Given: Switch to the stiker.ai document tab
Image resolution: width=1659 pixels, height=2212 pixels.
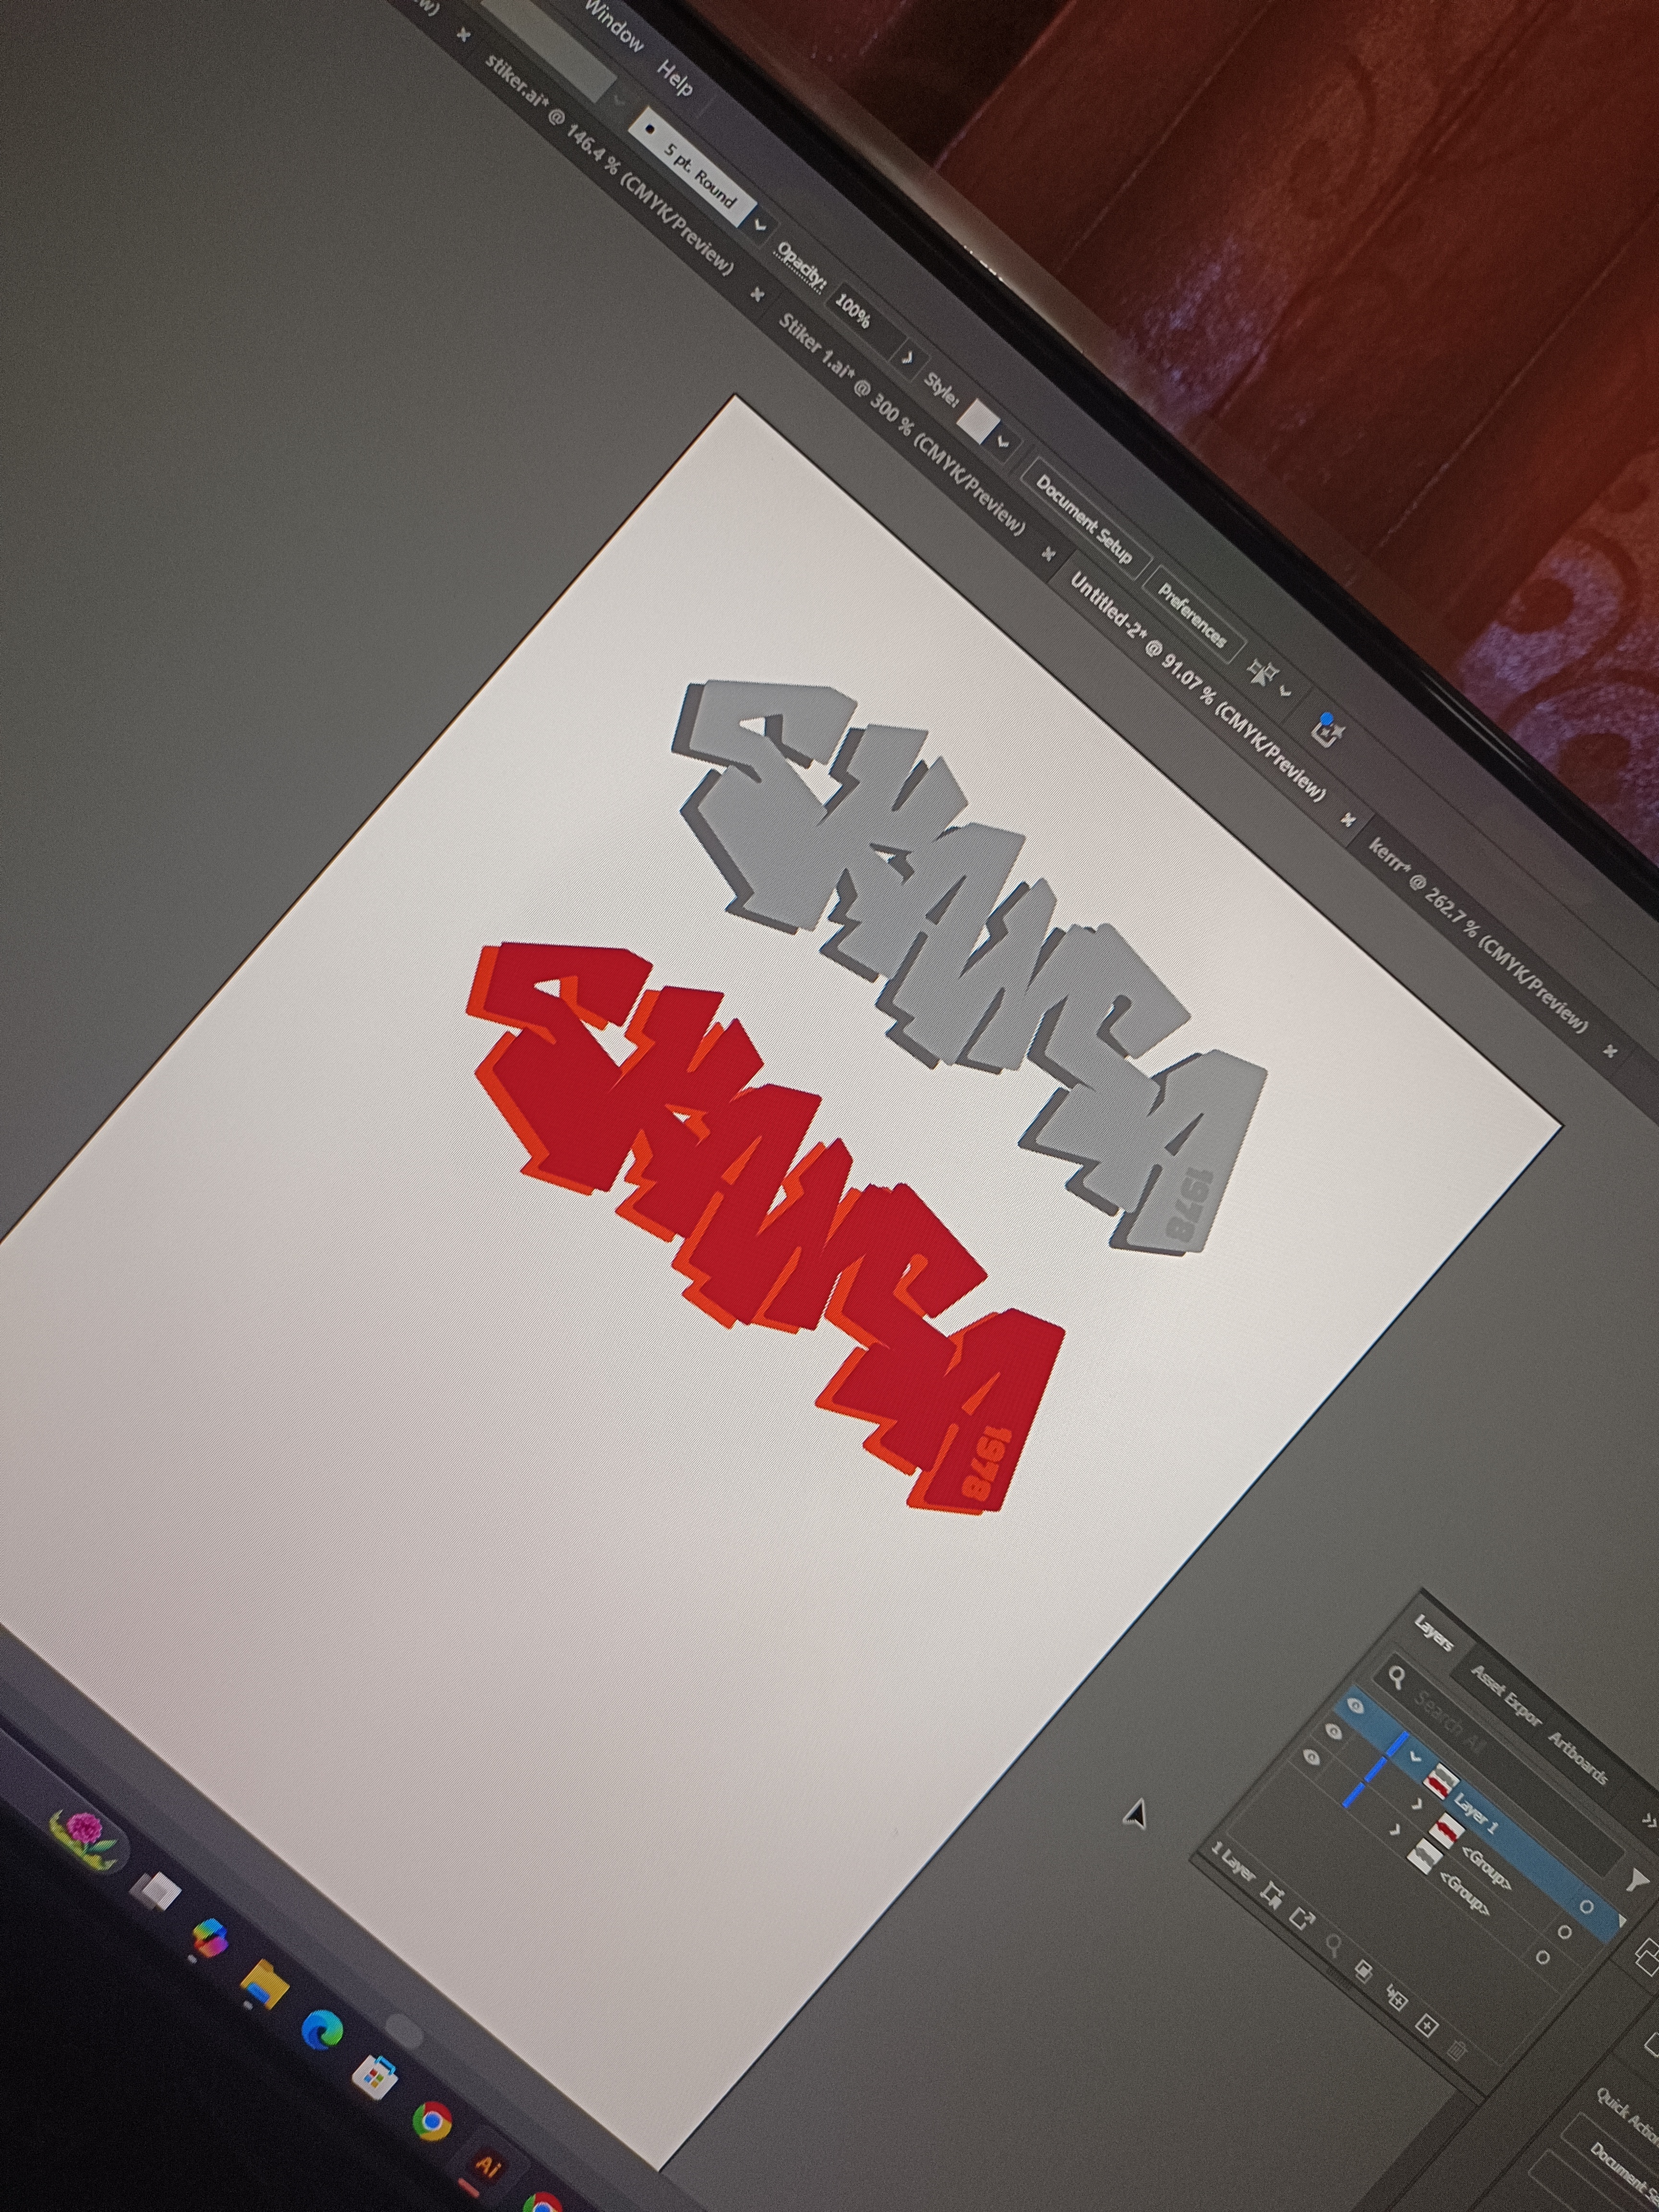Looking at the screenshot, I should tap(608, 163).
